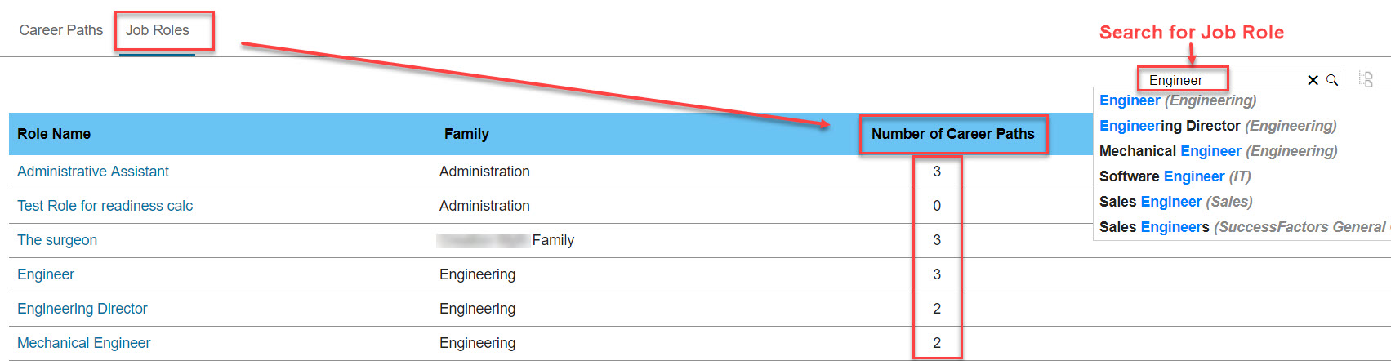Open the Job Roles tab

[158, 30]
